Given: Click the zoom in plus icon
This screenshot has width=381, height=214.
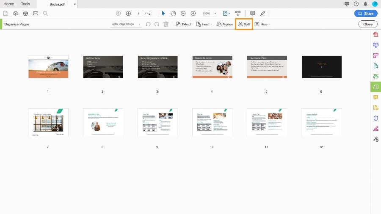Looking at the screenshot, I should (193, 14).
